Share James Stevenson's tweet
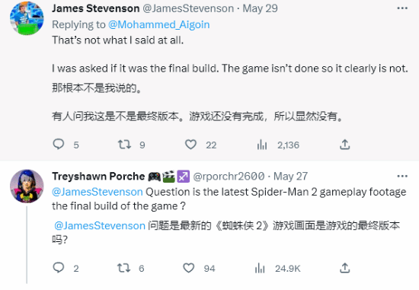 tap(344, 145)
